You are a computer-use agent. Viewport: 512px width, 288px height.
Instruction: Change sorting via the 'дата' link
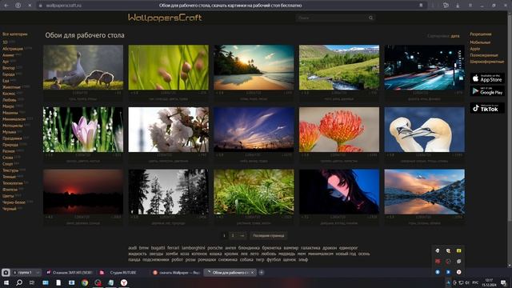(455, 36)
